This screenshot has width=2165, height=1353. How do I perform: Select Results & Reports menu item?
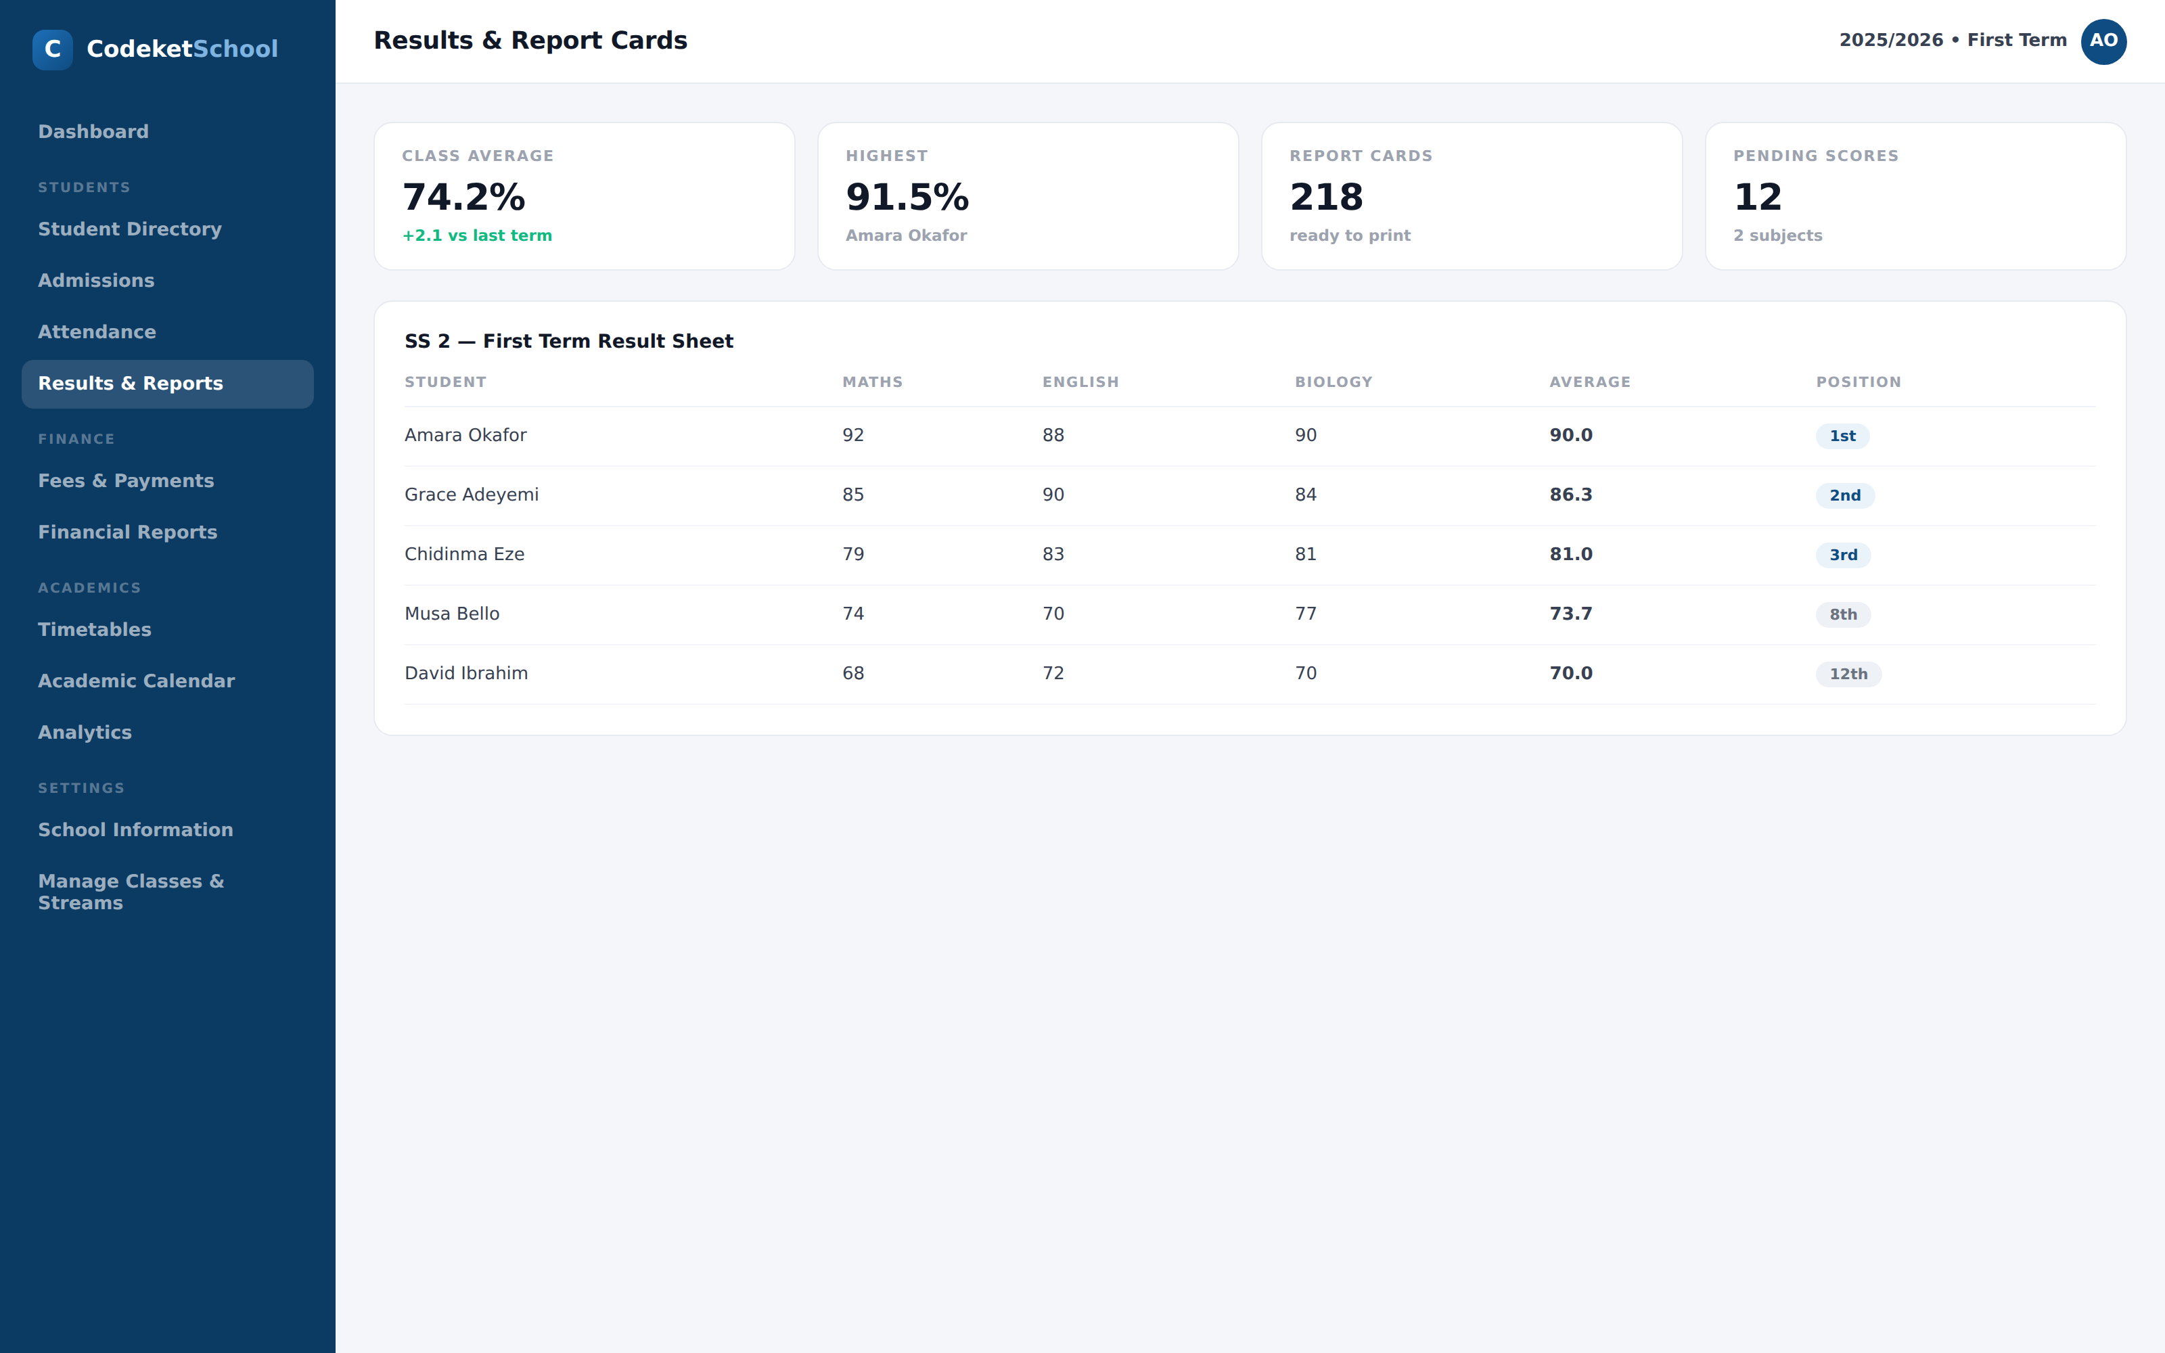[x=167, y=384]
